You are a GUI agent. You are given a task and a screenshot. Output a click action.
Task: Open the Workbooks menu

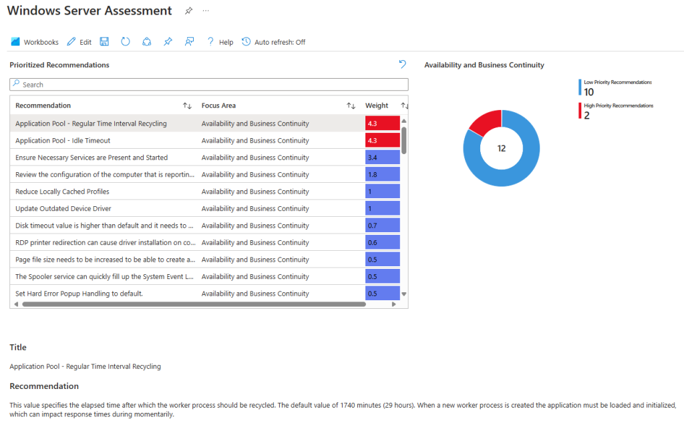(34, 41)
